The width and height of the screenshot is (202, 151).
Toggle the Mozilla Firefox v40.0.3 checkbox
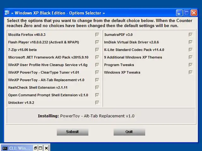[97, 35]
